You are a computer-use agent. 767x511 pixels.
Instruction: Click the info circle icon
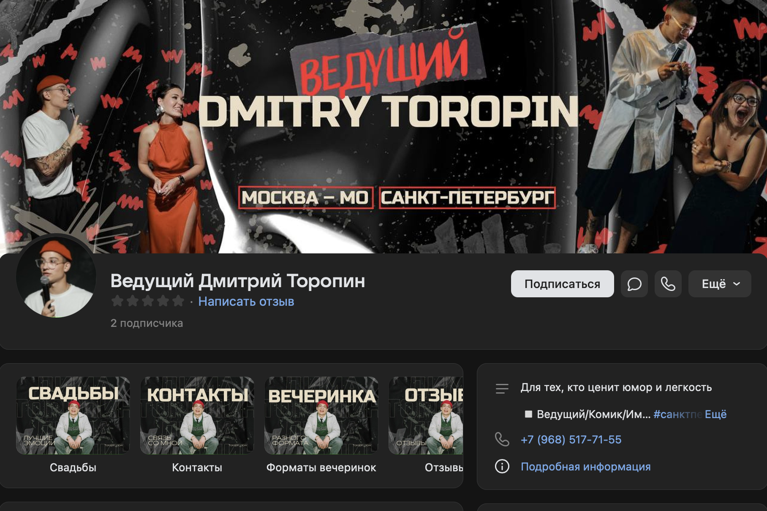point(502,467)
